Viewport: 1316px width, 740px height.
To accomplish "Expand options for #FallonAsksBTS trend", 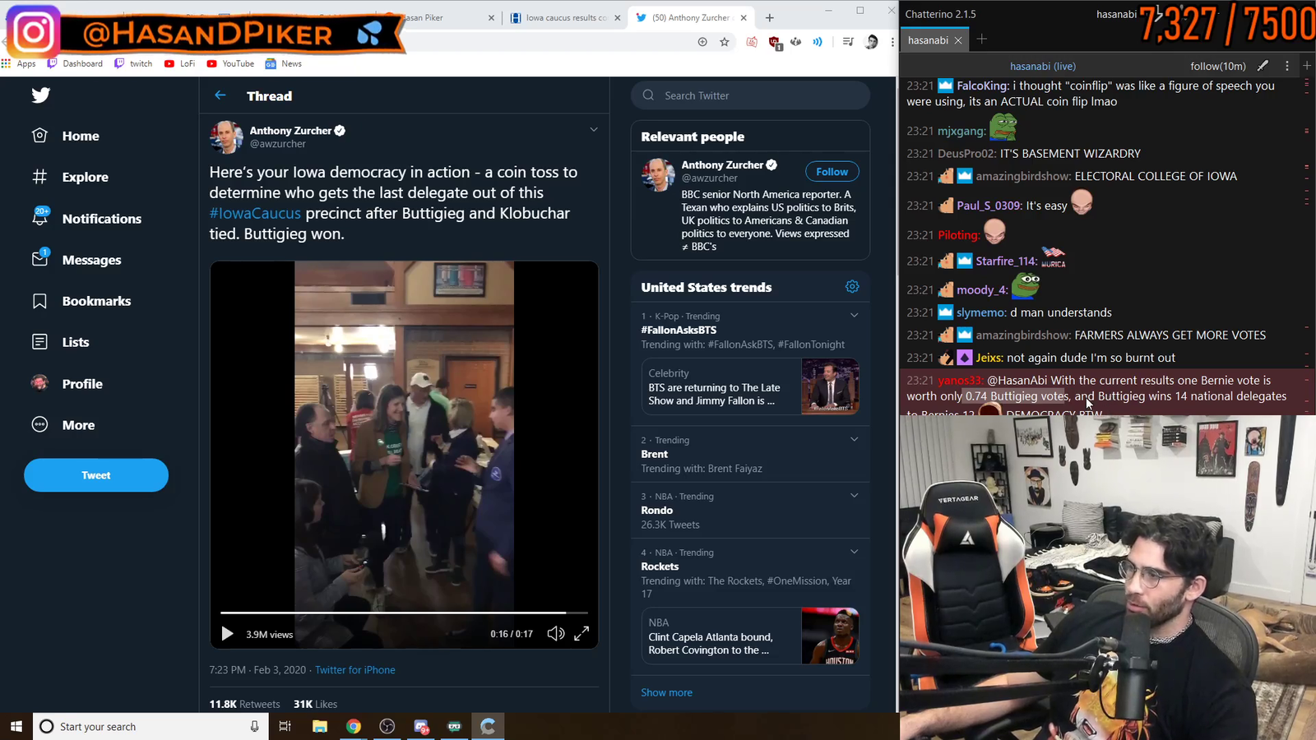I will click(854, 316).
